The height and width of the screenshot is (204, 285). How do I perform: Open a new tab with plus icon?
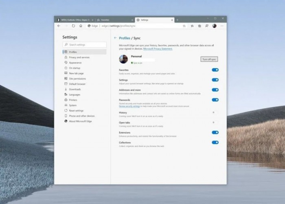(178, 20)
